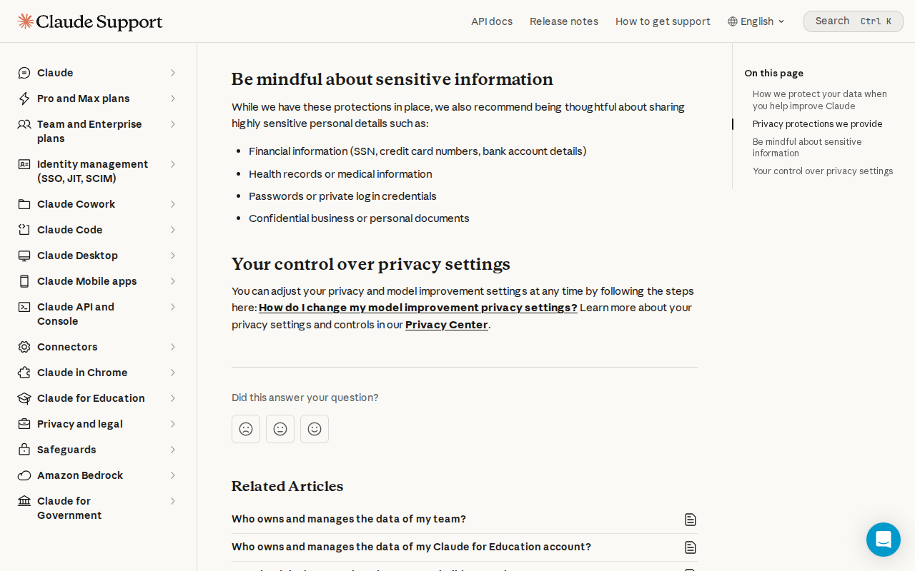Open How to get support page
This screenshot has height=571, width=915.
coord(663,21)
